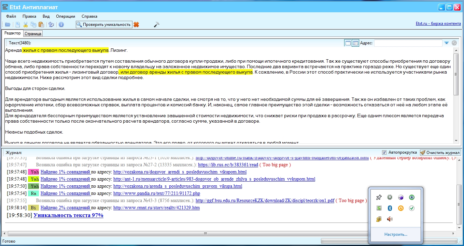Open the Файл menu
The width and height of the screenshot is (464, 246).
point(11,16)
